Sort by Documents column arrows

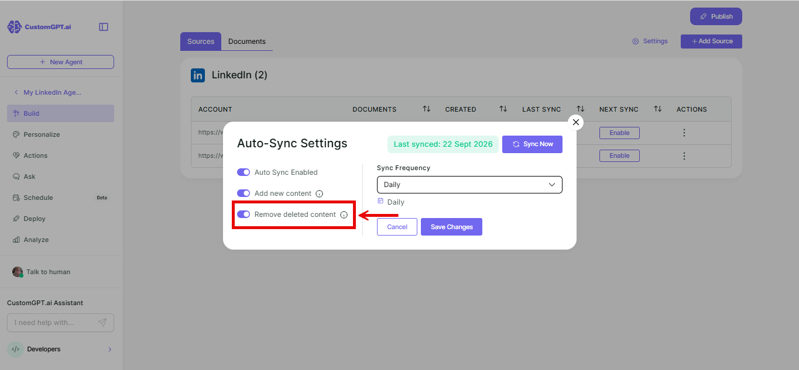427,109
